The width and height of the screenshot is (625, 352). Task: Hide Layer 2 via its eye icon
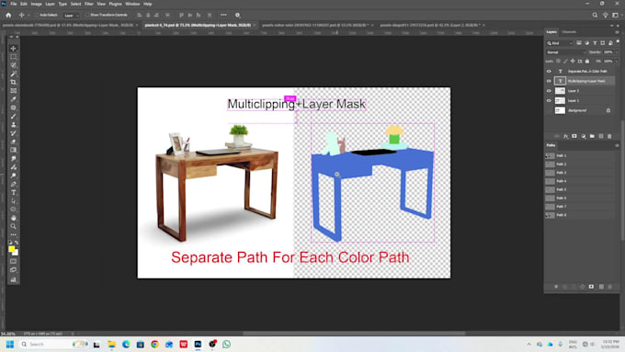click(549, 91)
